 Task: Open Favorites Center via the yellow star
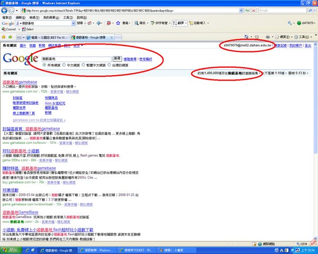coord(4,37)
